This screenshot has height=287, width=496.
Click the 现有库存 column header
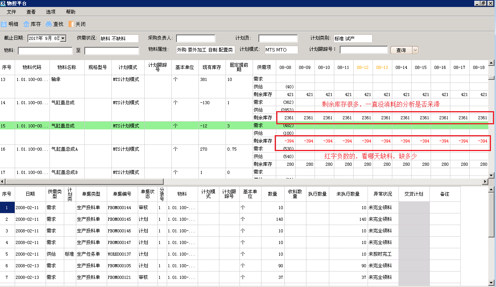click(x=212, y=67)
